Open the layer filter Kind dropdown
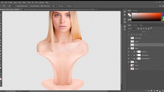The image size is (164, 92). [x=132, y=29]
